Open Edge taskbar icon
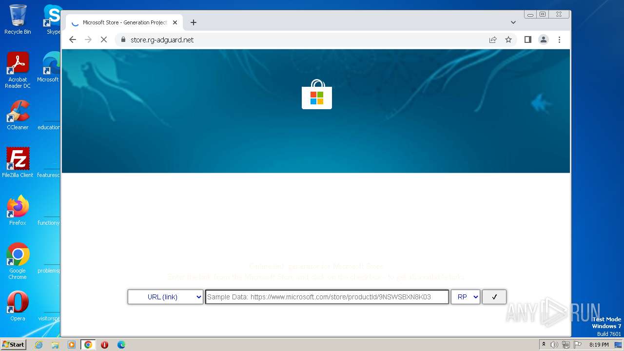This screenshot has width=624, height=351. [x=121, y=345]
